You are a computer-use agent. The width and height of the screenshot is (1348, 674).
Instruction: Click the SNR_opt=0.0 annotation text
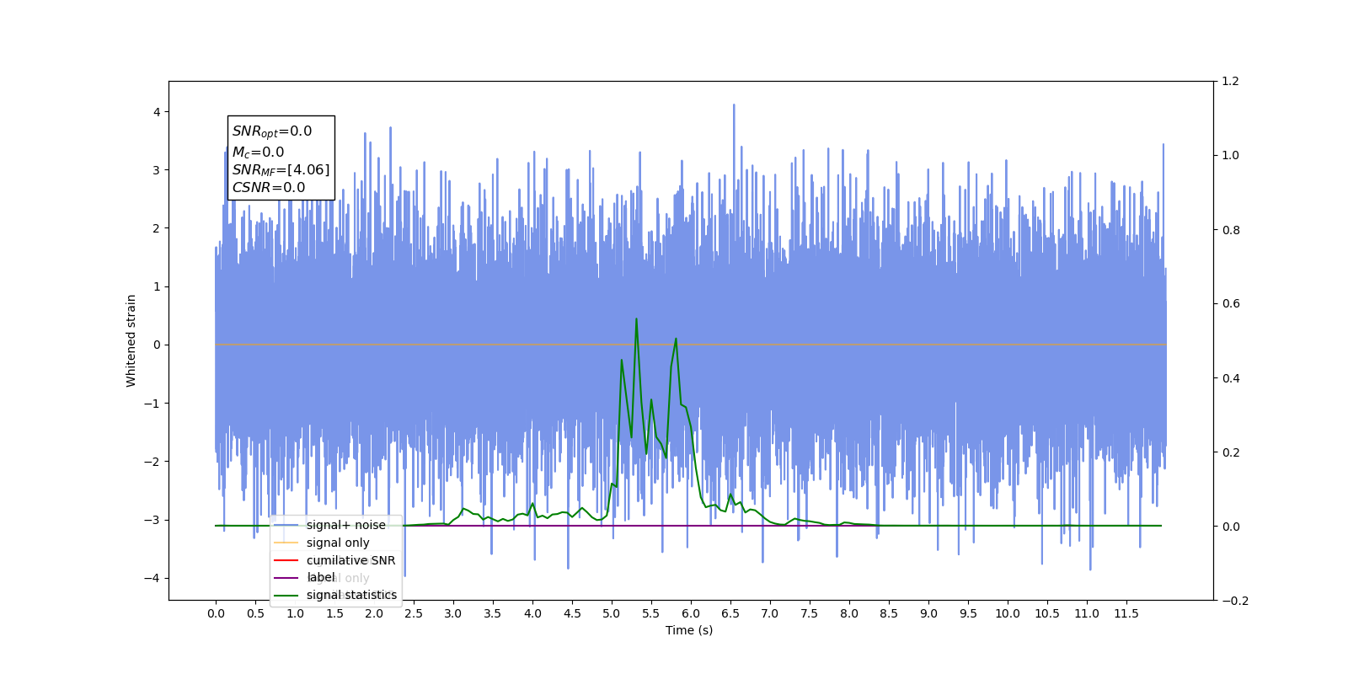point(272,131)
